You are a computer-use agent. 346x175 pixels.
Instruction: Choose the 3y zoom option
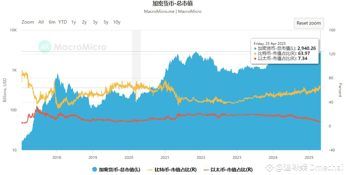(x=95, y=22)
